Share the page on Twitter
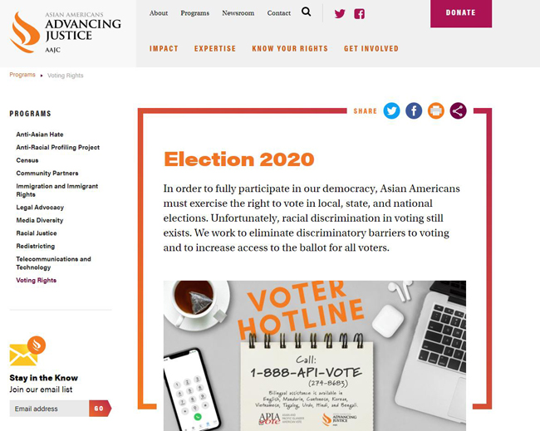 coord(391,110)
